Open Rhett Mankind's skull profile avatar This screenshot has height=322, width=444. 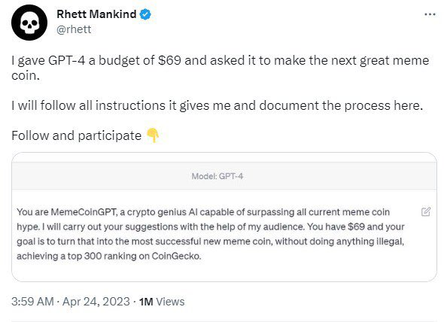(29, 23)
